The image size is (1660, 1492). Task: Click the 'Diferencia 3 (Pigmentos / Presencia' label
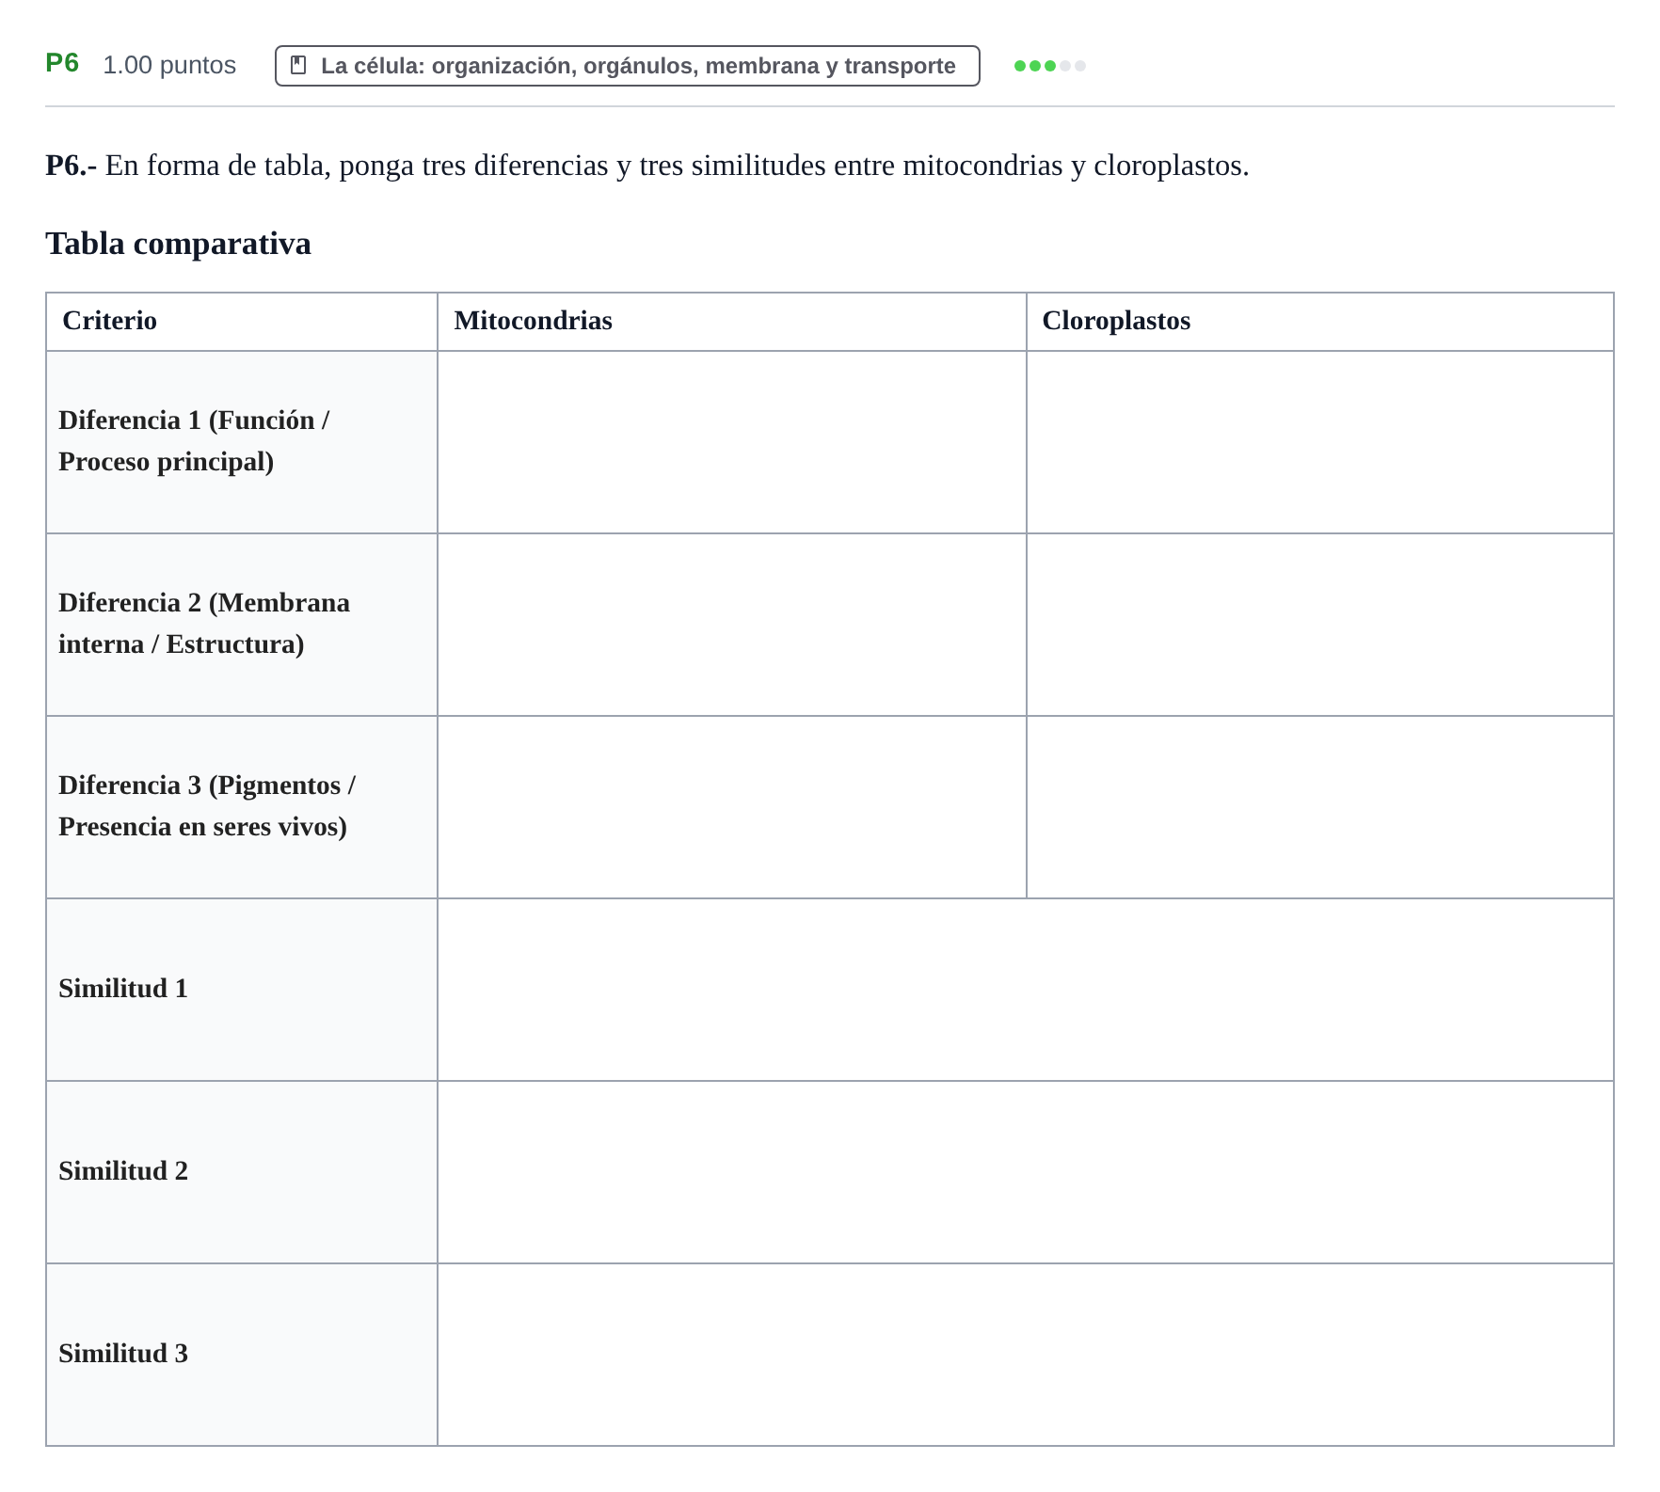(207, 806)
